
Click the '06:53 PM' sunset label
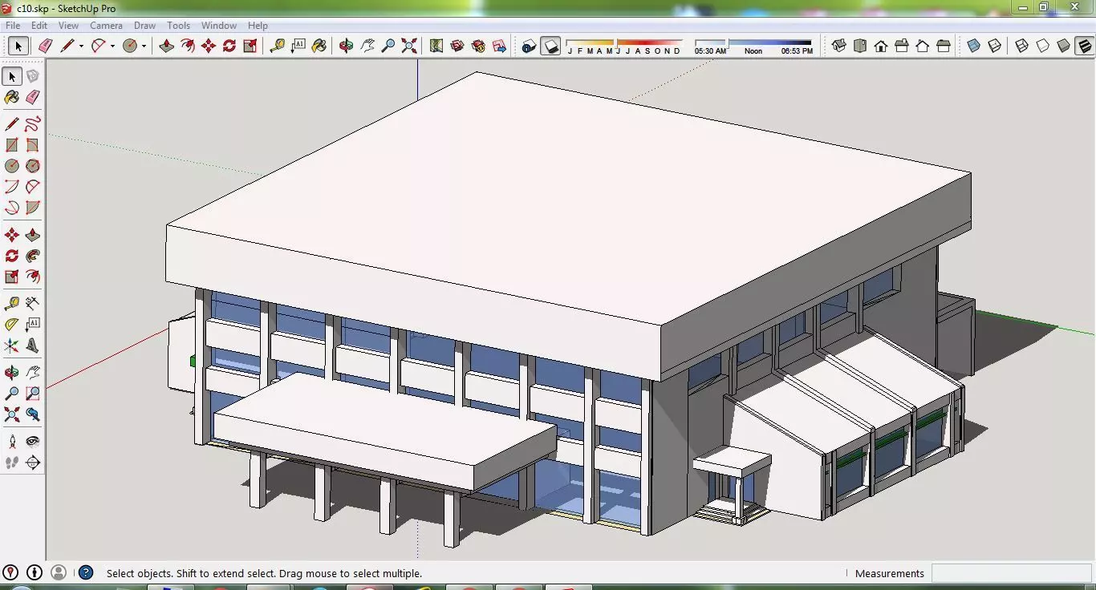(x=797, y=51)
